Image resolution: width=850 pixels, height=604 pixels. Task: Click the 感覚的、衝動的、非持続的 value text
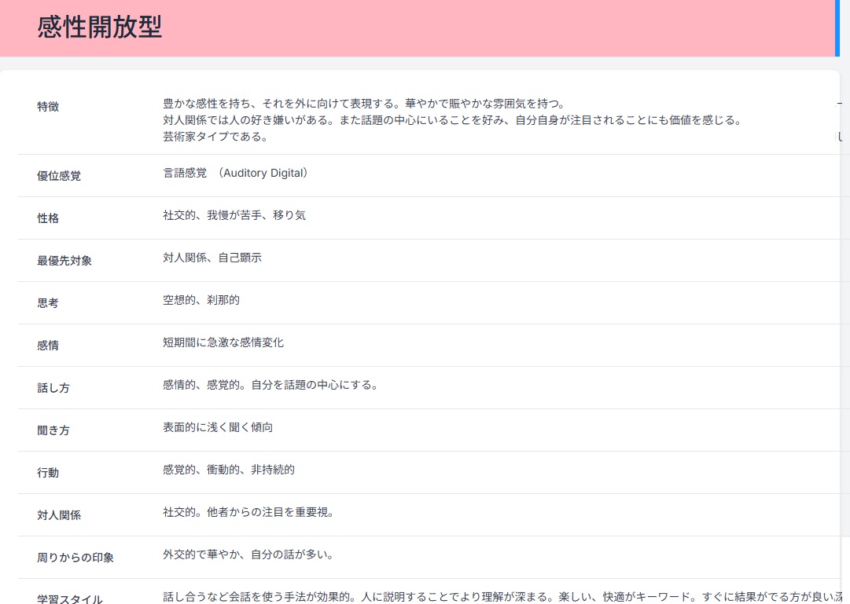pos(228,470)
